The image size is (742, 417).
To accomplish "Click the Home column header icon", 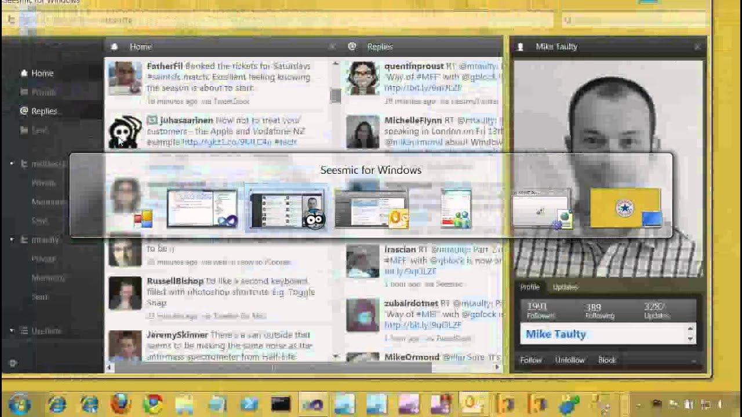I will [114, 47].
